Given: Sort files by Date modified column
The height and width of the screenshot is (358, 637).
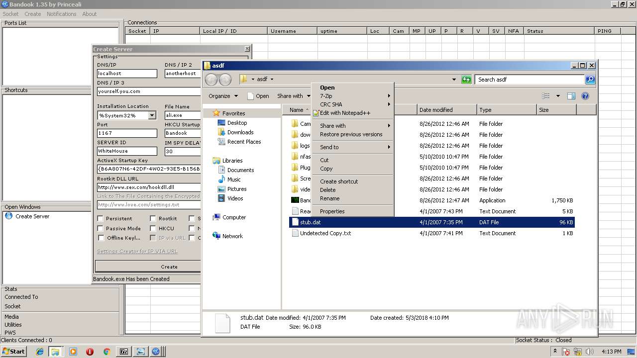Looking at the screenshot, I should pos(446,110).
